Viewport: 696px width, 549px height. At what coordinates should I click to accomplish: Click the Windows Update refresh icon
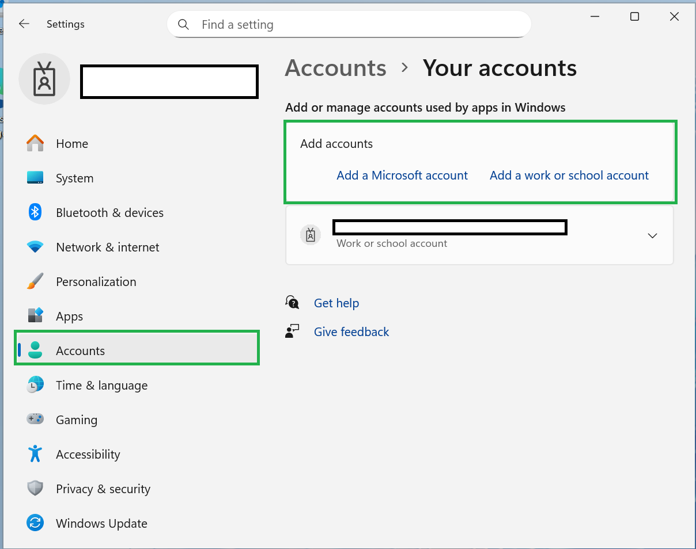tap(35, 523)
